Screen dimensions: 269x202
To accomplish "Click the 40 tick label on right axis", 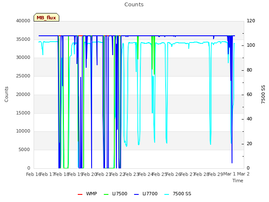I will 249,119.
